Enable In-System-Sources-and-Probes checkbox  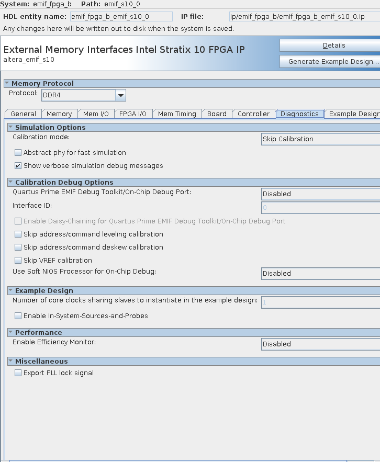18,316
